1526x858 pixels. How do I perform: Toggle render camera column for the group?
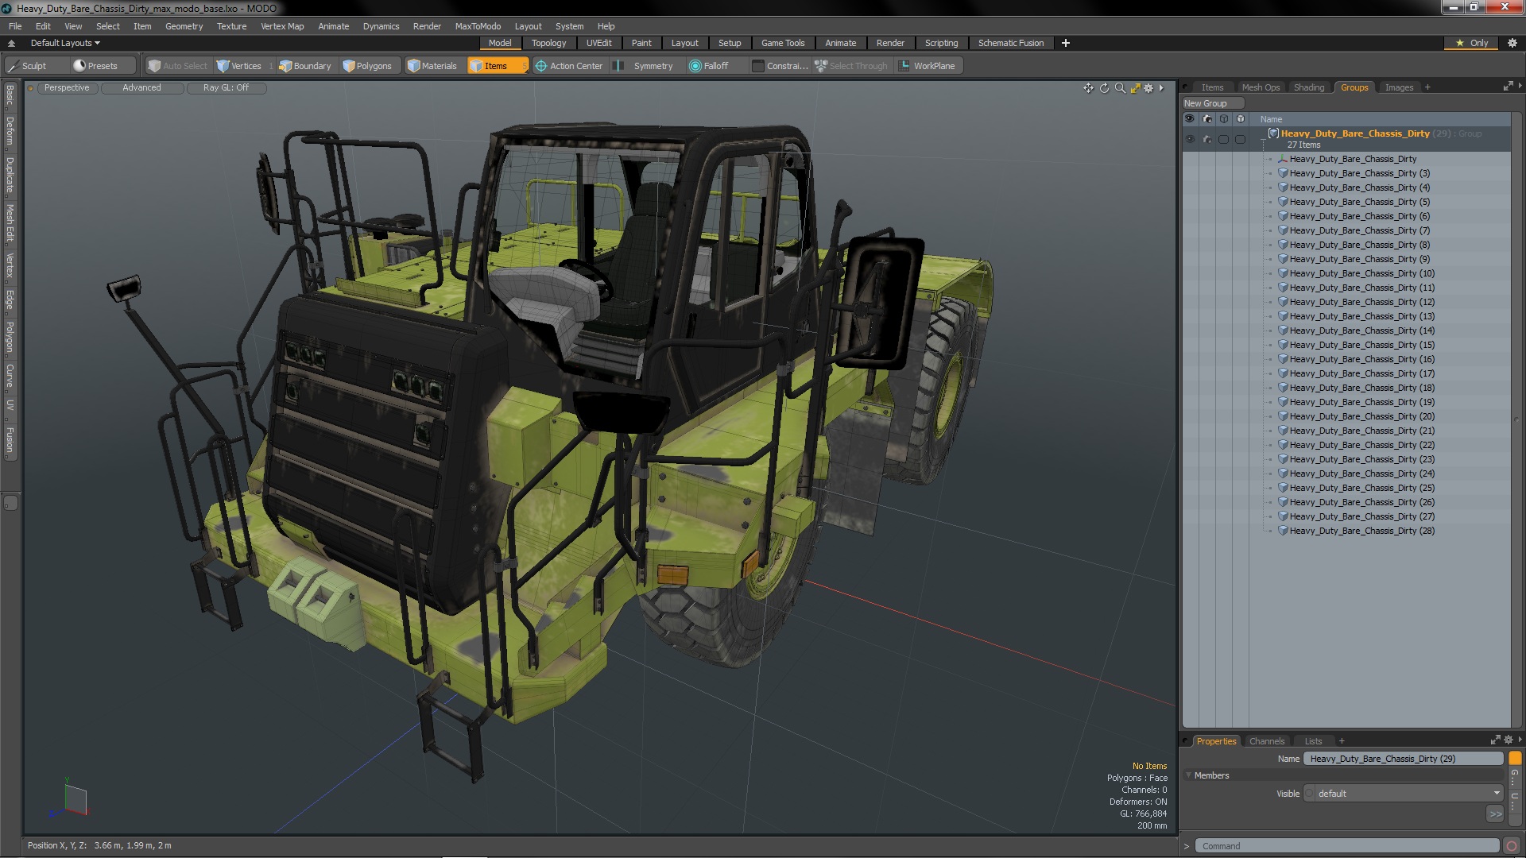(x=1207, y=139)
